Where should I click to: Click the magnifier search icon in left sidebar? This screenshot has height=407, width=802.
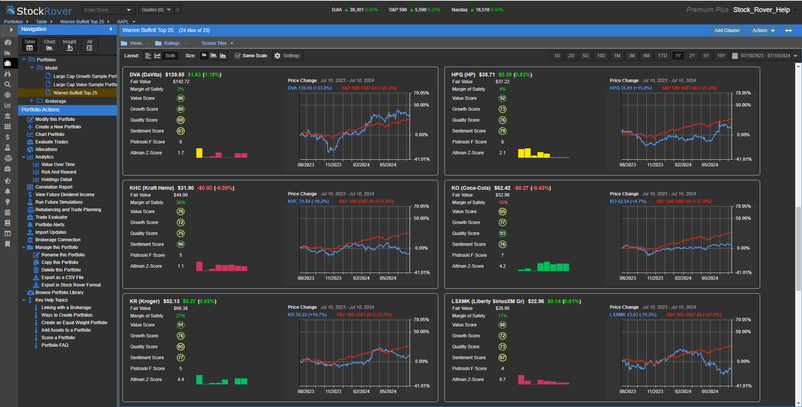click(8, 84)
